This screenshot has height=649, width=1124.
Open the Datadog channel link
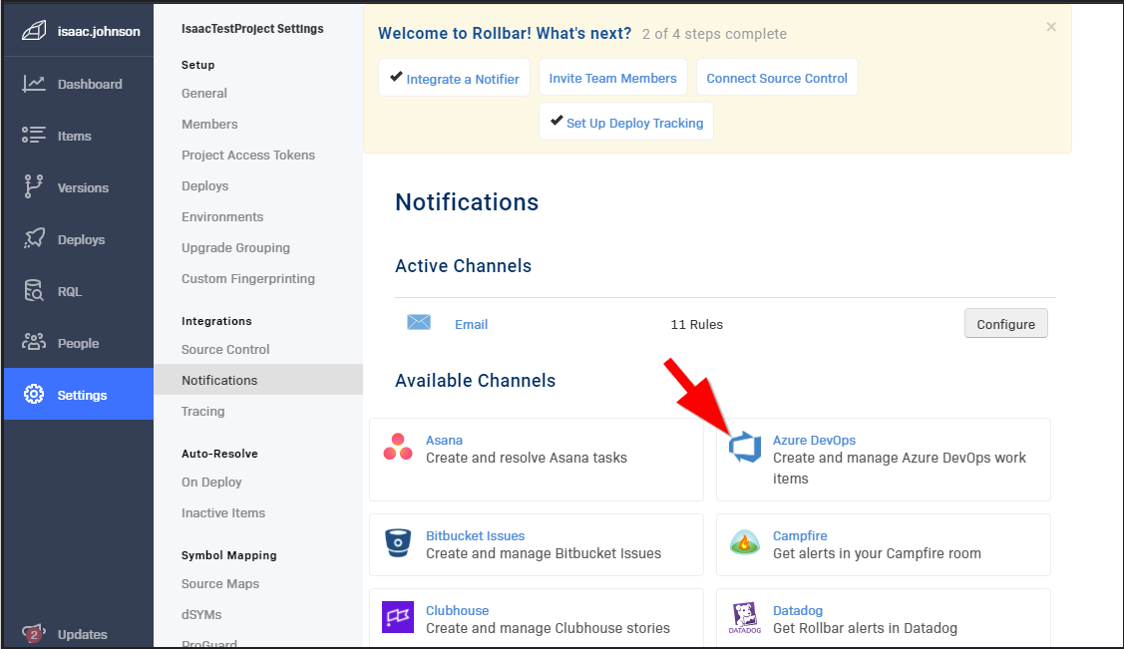tap(798, 610)
